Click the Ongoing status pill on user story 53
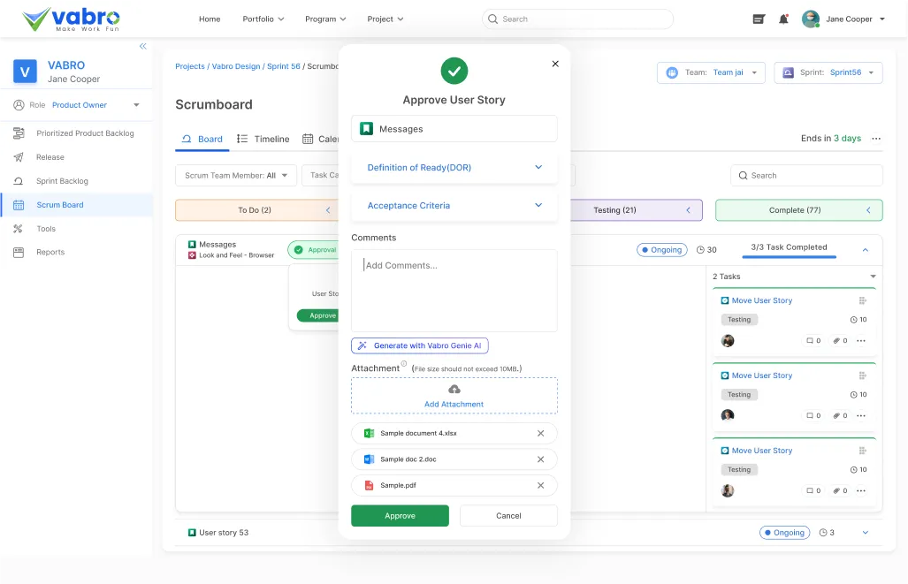Screen dimensions: 908x584 click(x=784, y=532)
